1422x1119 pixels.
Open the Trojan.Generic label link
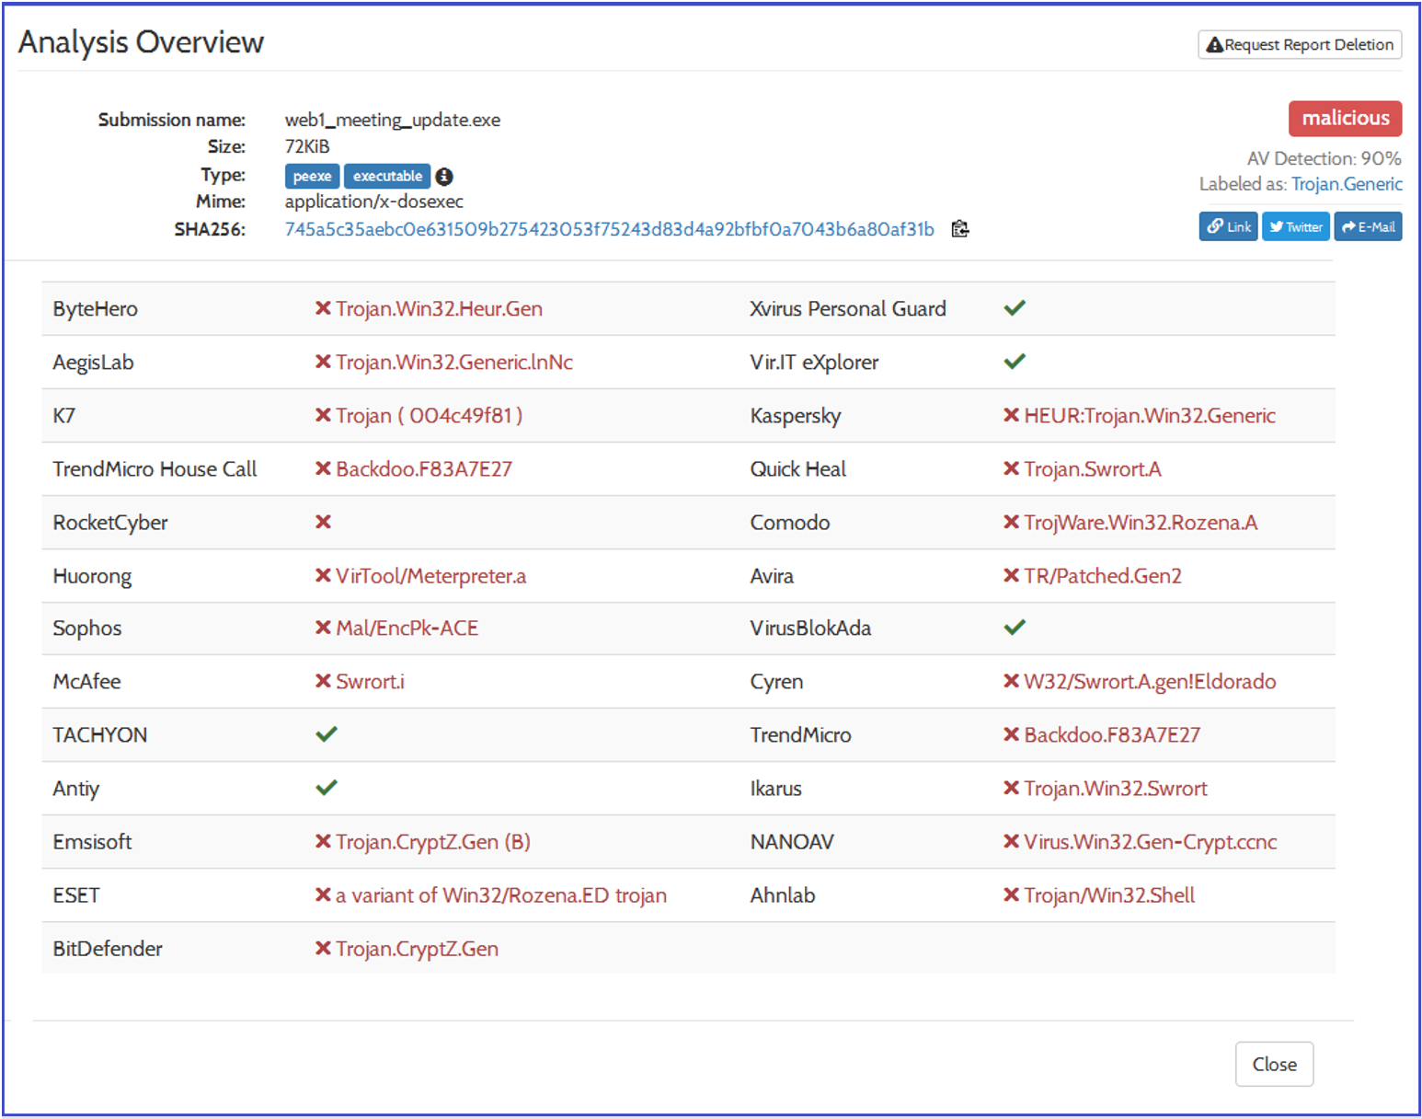1347,184
